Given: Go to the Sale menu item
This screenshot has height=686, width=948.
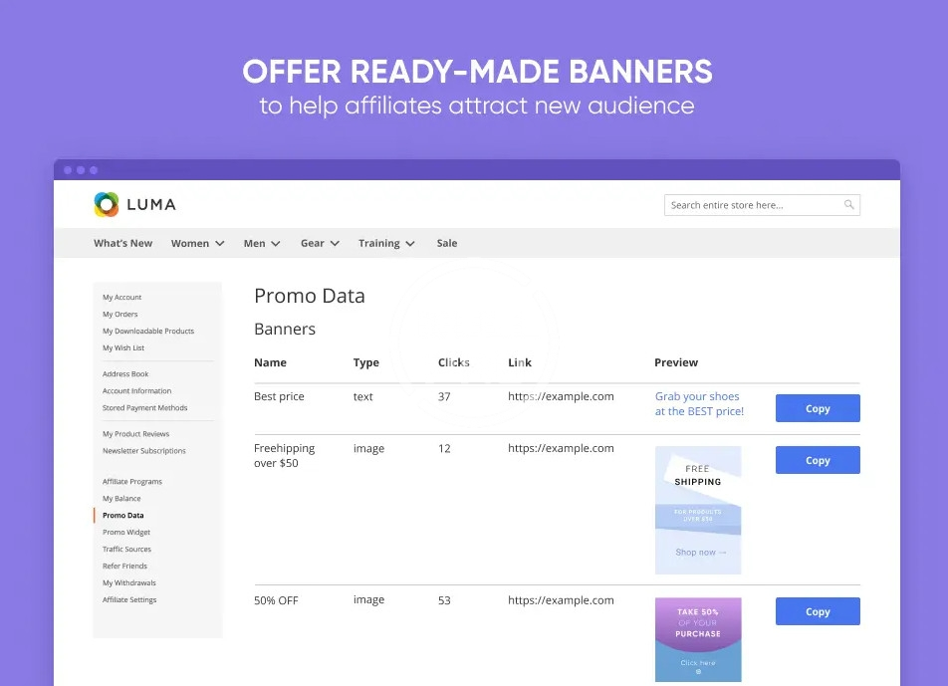Looking at the screenshot, I should [x=447, y=243].
